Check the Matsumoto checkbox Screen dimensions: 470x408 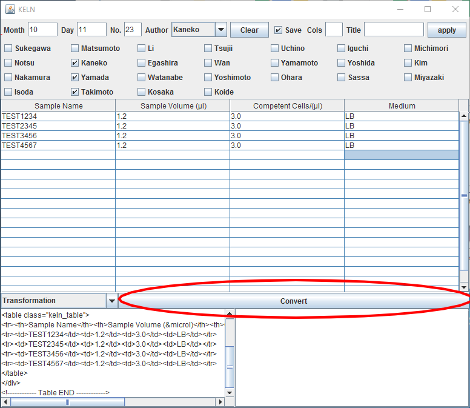(74, 48)
